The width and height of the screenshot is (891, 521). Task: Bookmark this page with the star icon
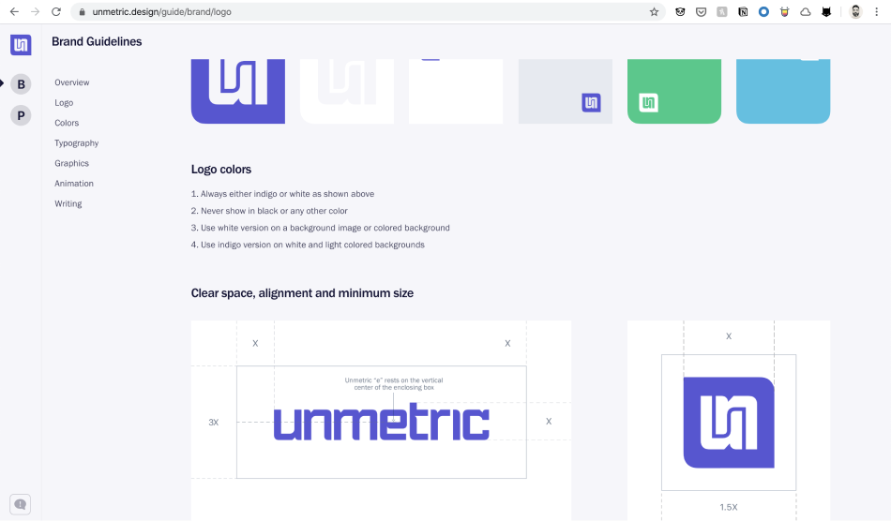coord(654,11)
